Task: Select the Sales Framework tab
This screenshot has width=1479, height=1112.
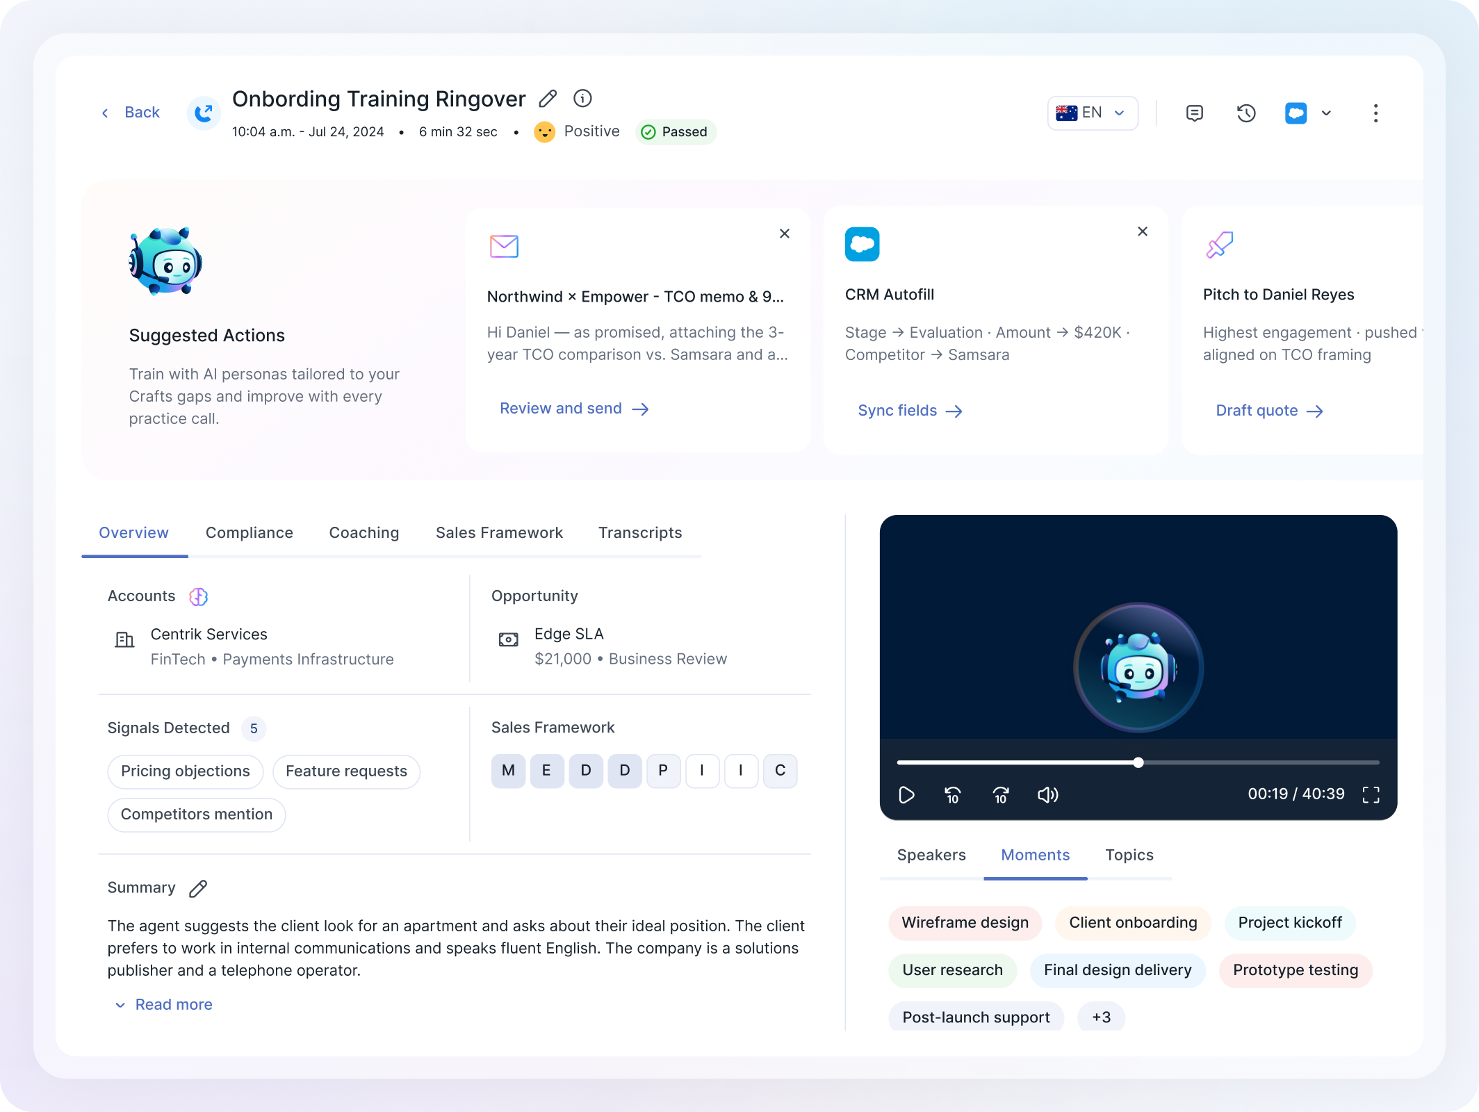Action: pyautogui.click(x=499, y=533)
